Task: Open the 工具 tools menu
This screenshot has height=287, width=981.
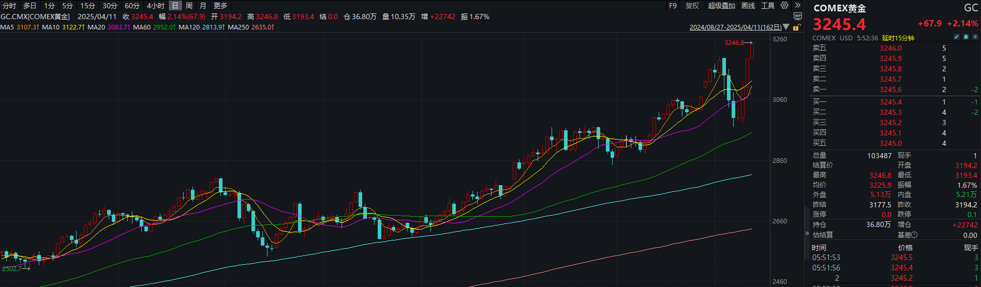Action: [768, 6]
